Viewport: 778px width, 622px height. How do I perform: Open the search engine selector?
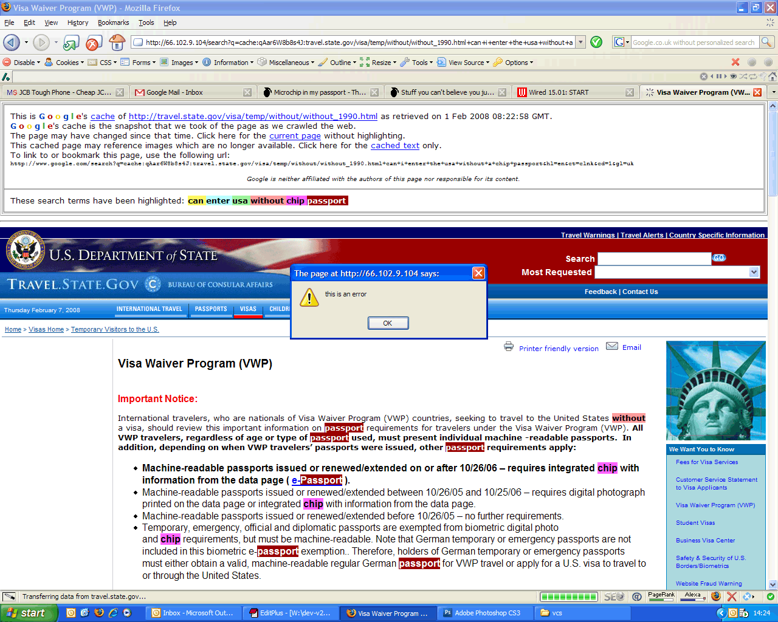[622, 42]
